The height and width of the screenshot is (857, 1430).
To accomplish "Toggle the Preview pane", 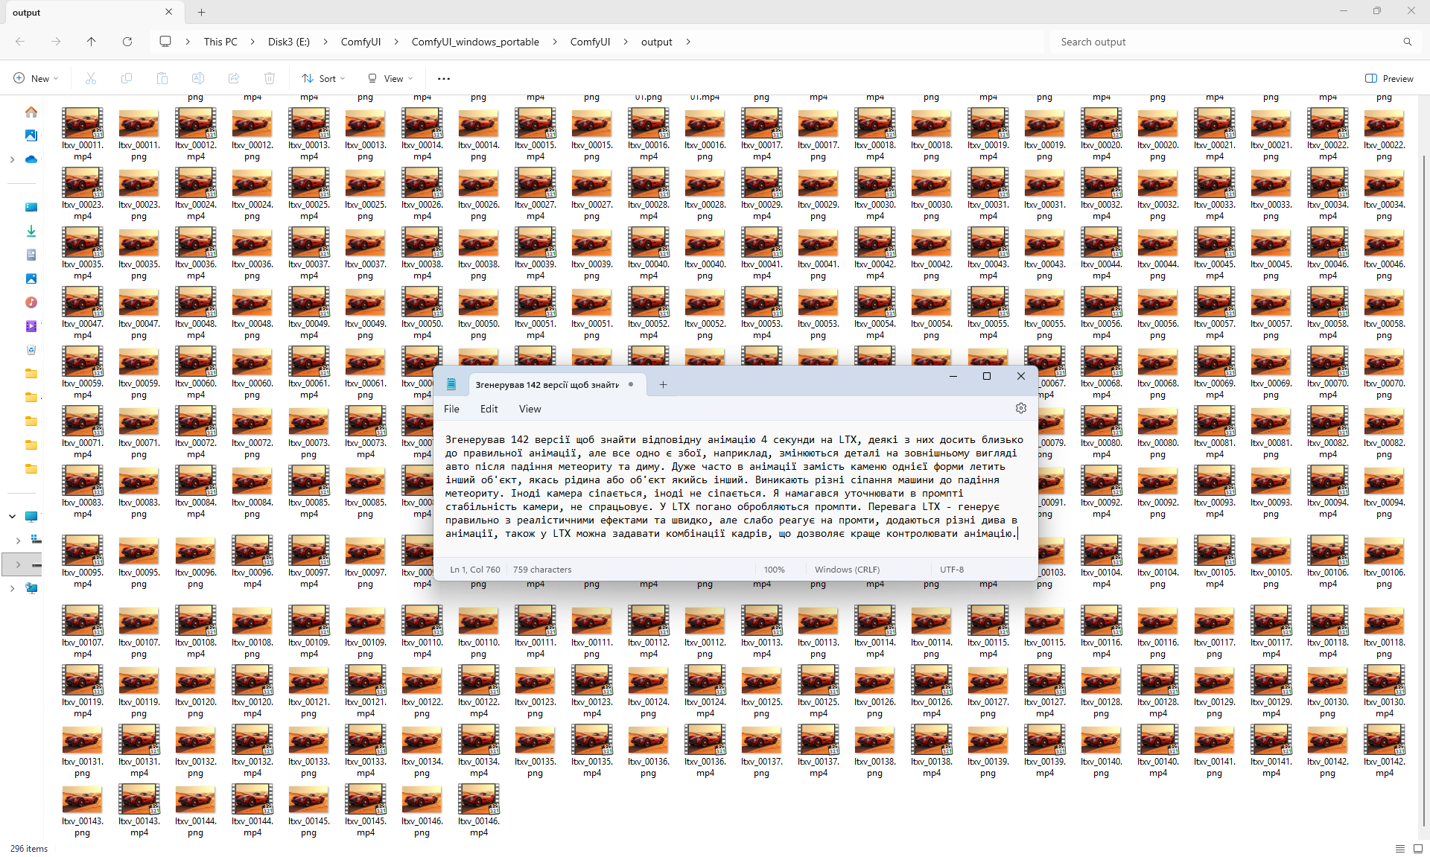I will click(x=1389, y=78).
